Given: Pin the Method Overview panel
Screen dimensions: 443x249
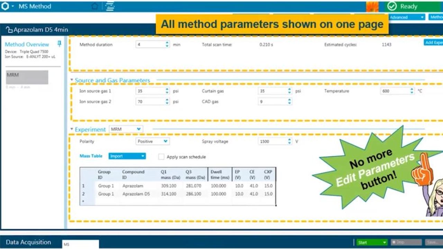Looking at the screenshot, I should [59, 44].
